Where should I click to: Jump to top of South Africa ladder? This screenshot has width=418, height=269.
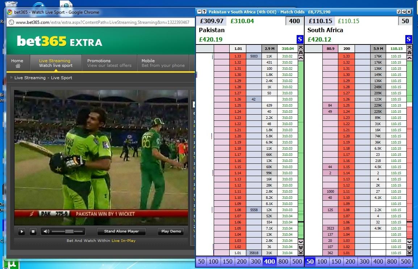[409, 48]
